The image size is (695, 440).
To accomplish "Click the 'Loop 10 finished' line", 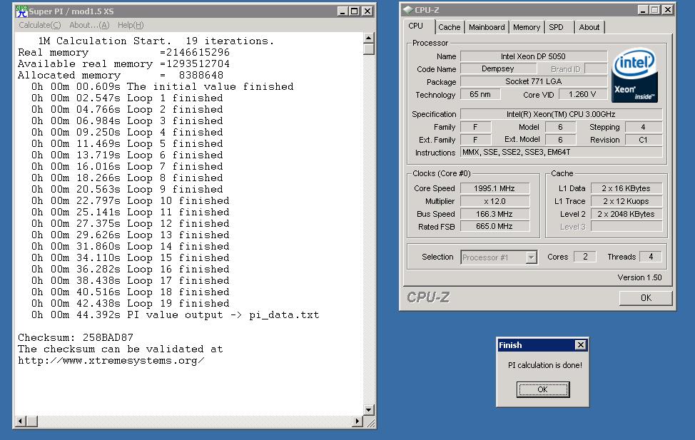I will pos(131,200).
